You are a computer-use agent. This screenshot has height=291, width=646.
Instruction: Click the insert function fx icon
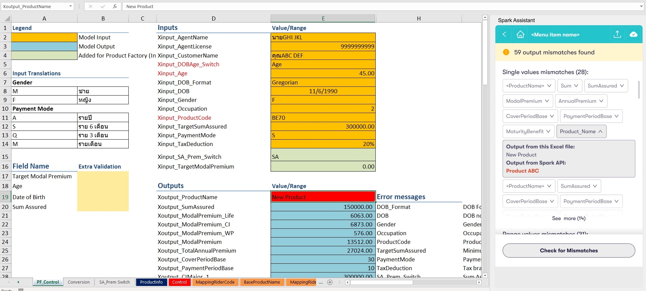pyautogui.click(x=115, y=6)
